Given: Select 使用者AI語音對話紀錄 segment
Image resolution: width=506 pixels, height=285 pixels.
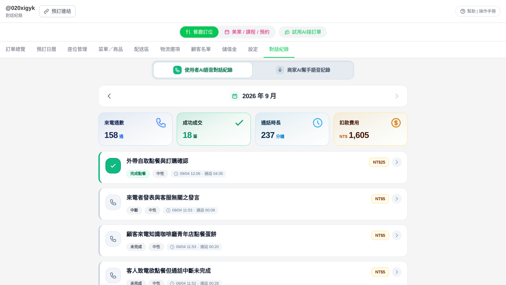Looking at the screenshot, I should pyautogui.click(x=203, y=70).
